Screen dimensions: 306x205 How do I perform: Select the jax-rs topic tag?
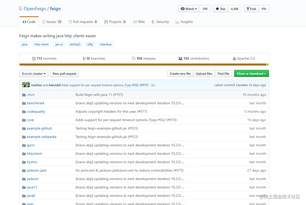59,44
